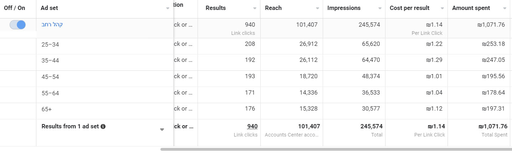Click the Reach column sort arrow icon

pyautogui.click(x=317, y=9)
